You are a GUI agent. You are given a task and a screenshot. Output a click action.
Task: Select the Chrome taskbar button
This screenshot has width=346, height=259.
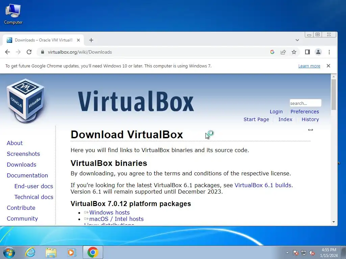(x=93, y=252)
